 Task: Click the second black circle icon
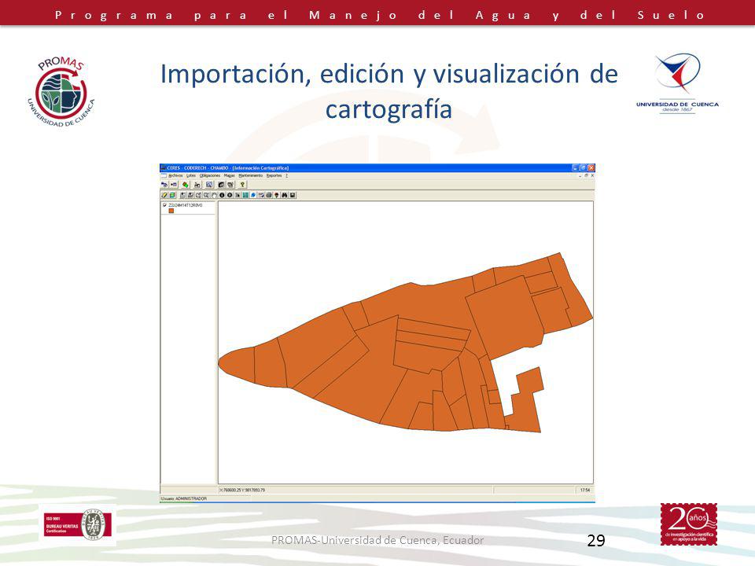(x=230, y=196)
